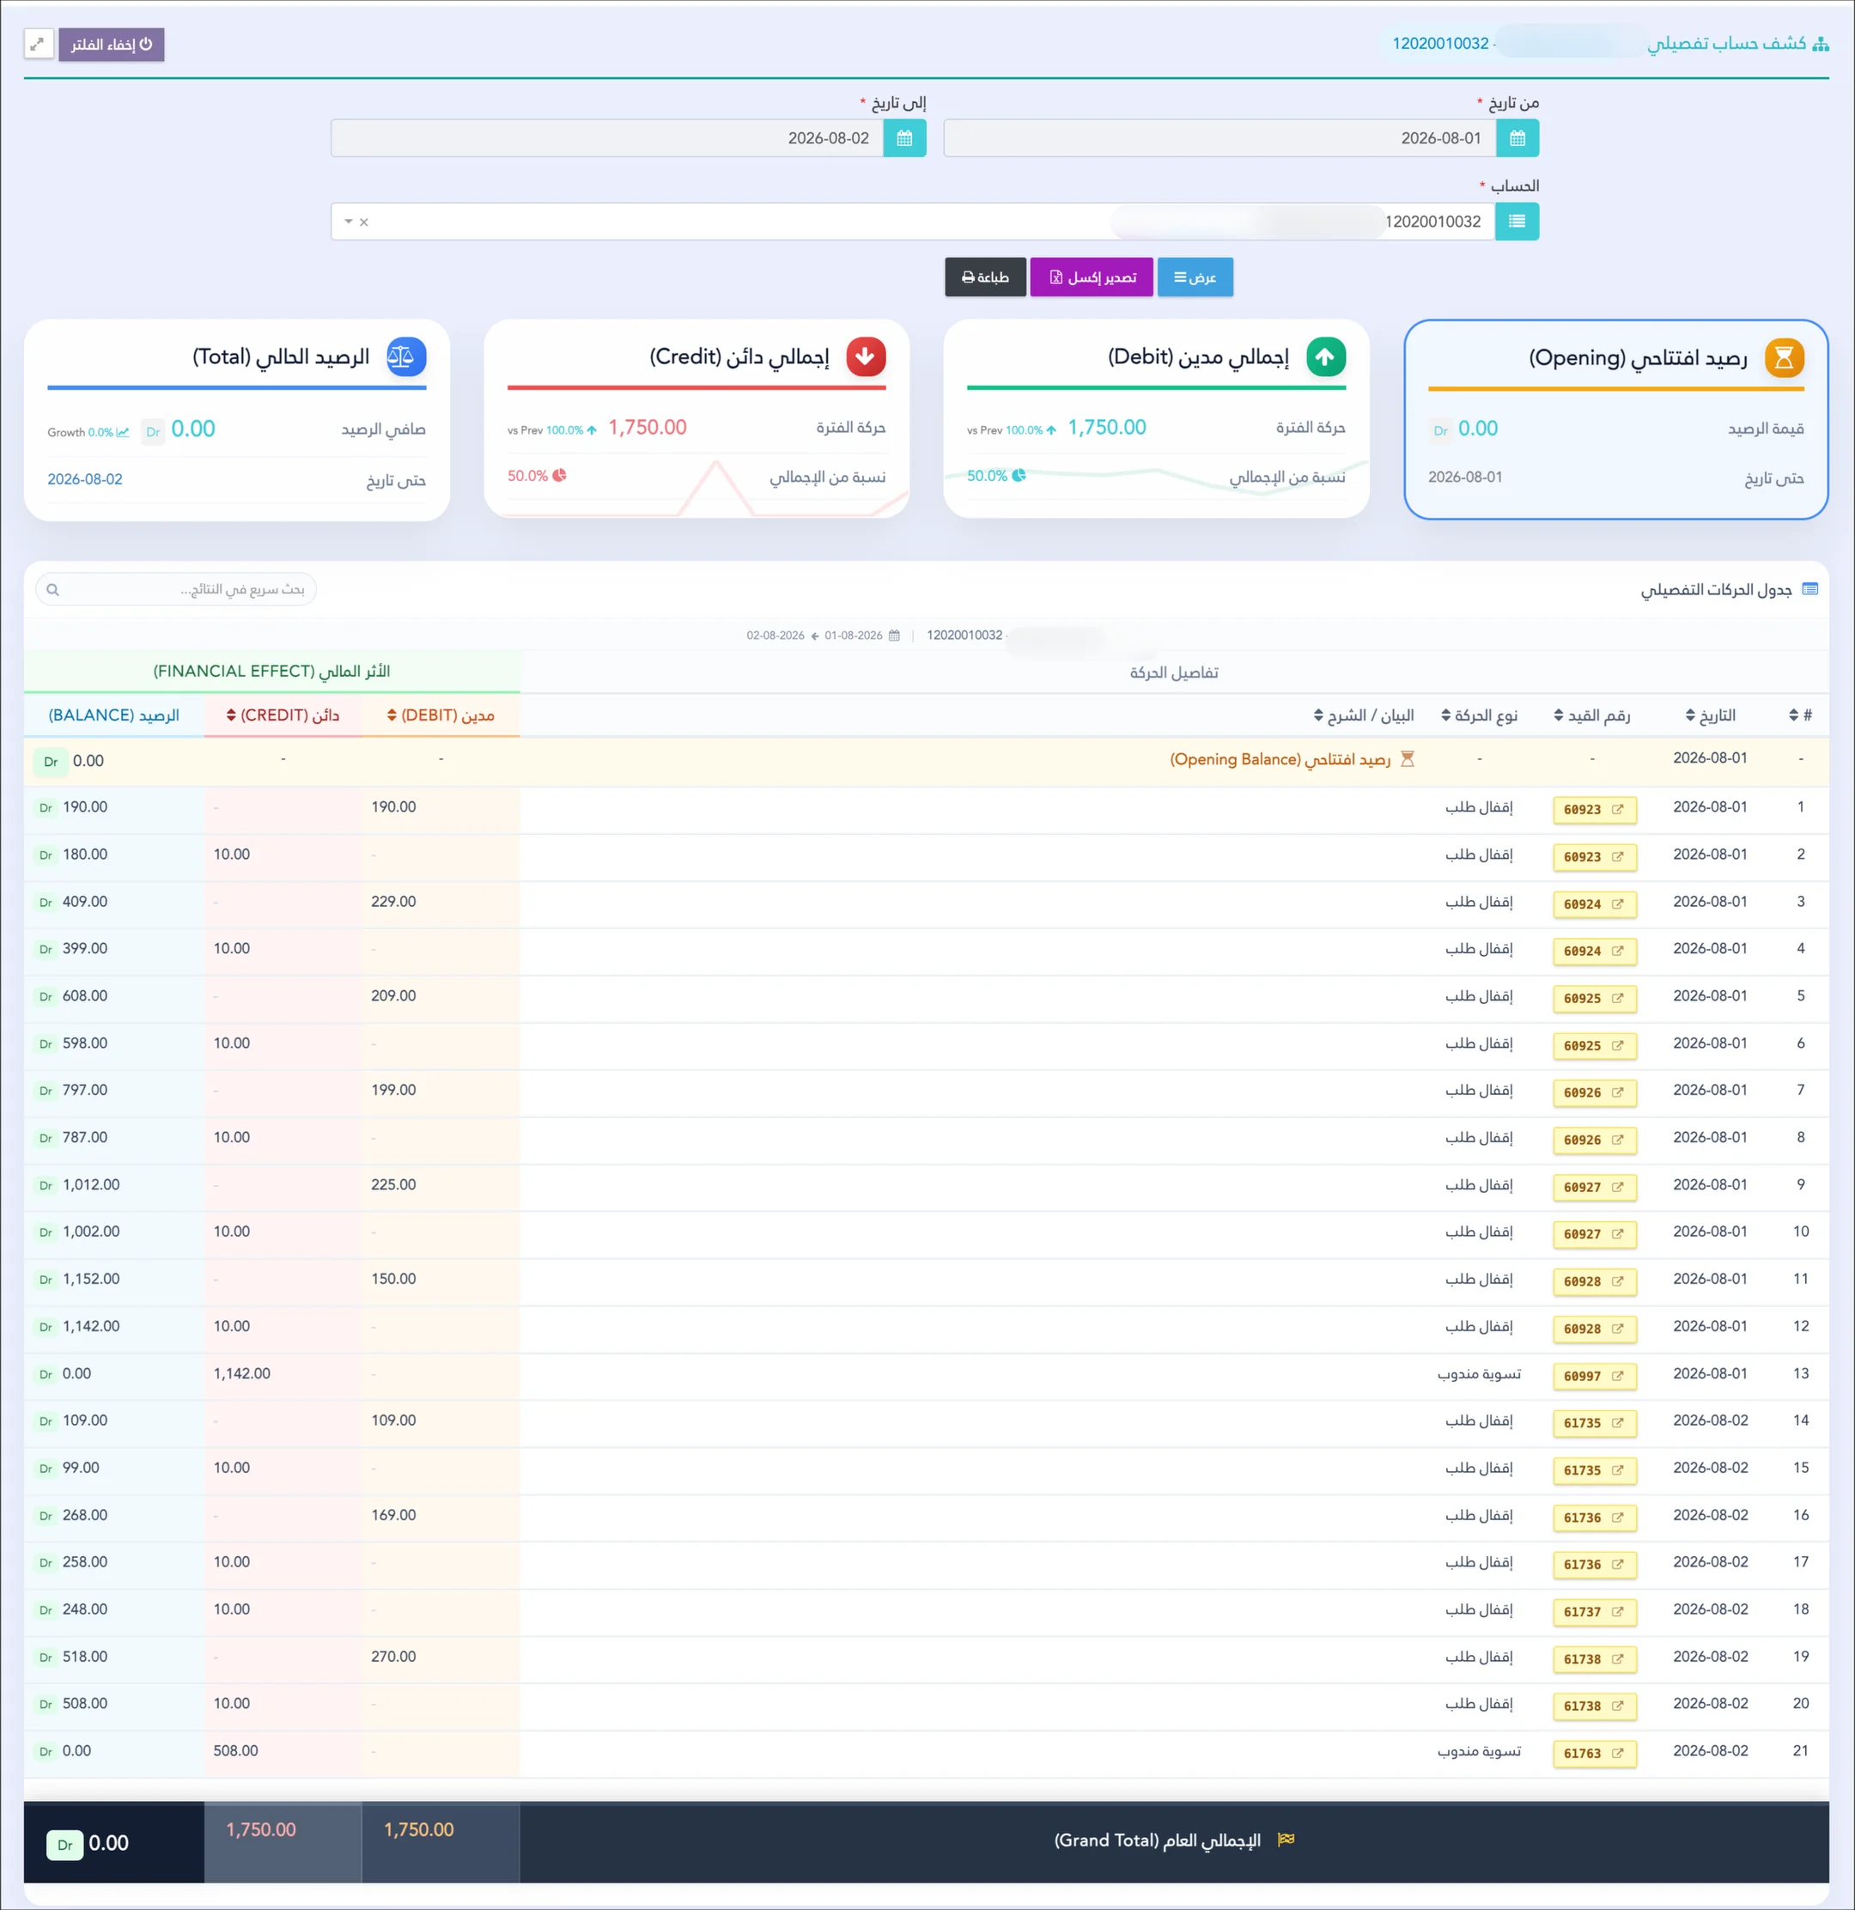Click the 270.00 debit value in row 19
The width and height of the screenshot is (1855, 1910).
coord(393,1656)
